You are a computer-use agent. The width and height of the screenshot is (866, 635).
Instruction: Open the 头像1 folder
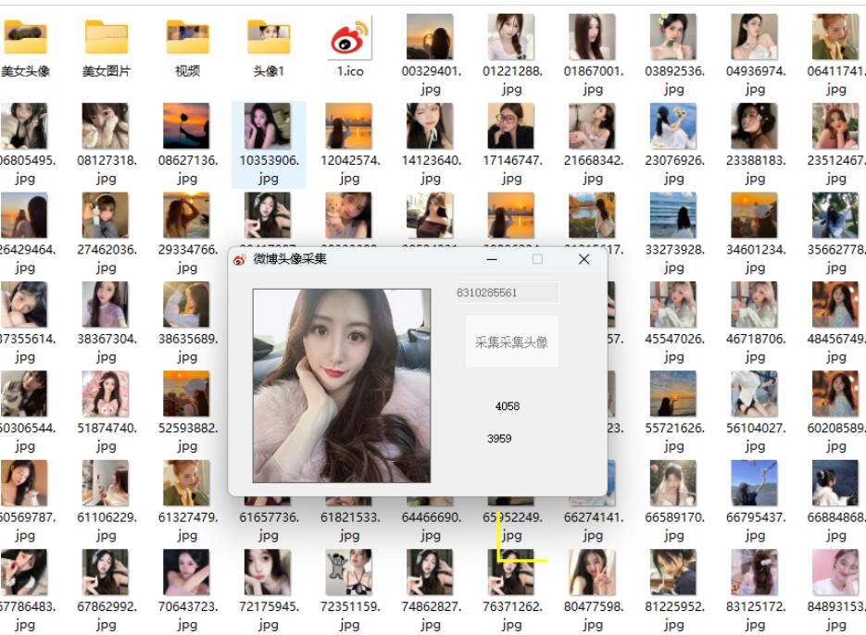coord(269,38)
